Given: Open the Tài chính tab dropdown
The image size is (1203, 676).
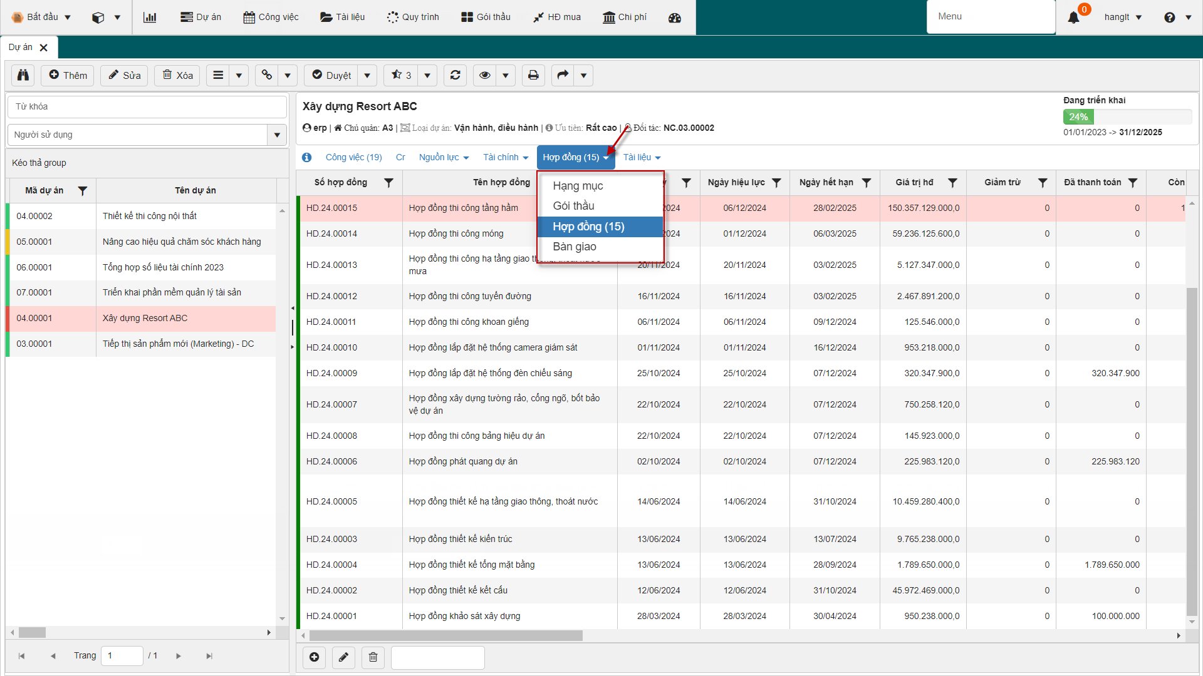Looking at the screenshot, I should click(x=506, y=158).
